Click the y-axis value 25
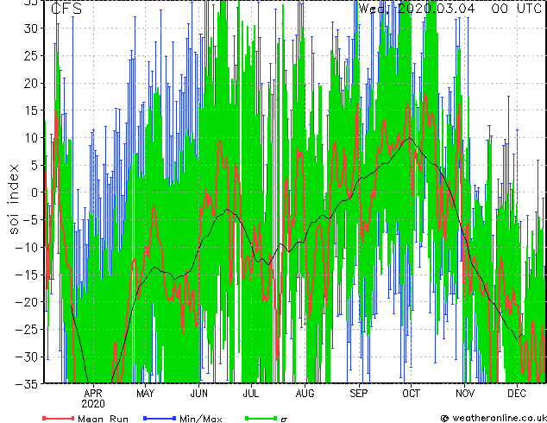Viewport: 547px width, 423px height. coord(31,55)
